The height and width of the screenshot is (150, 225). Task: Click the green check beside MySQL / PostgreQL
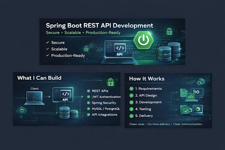[x=89, y=109]
